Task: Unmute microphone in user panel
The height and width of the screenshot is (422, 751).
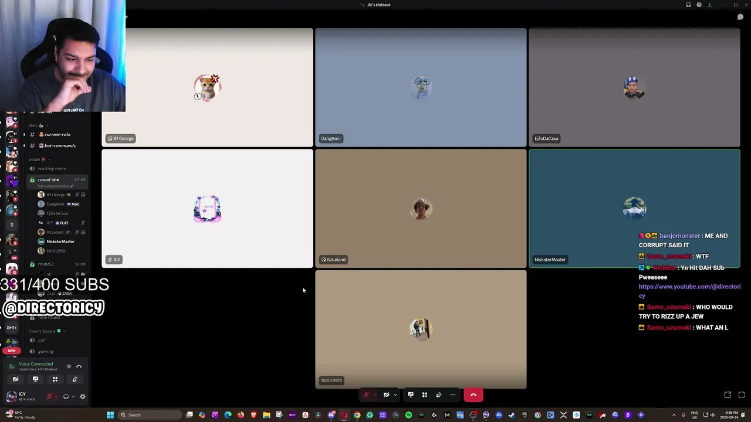Action: 49,397
